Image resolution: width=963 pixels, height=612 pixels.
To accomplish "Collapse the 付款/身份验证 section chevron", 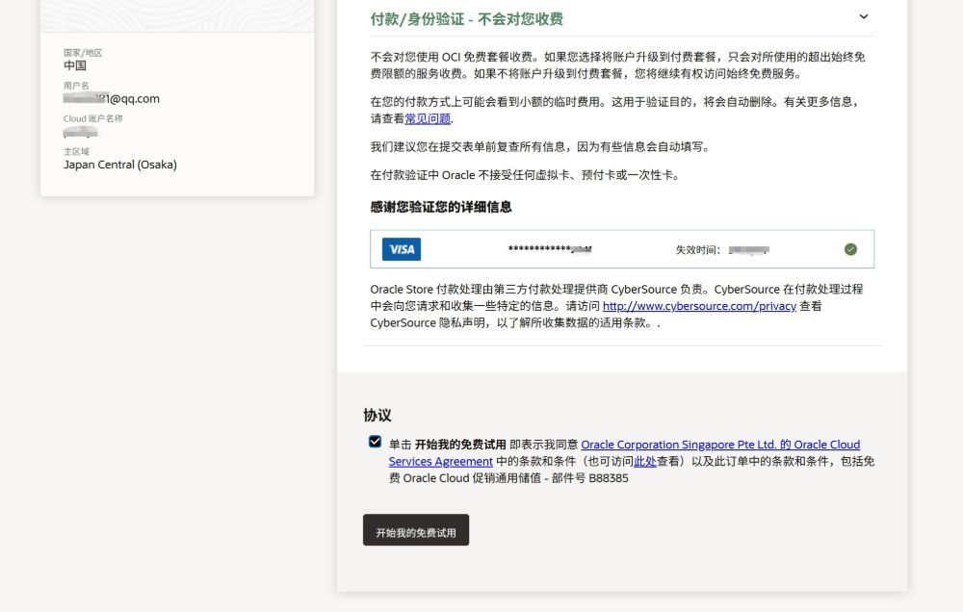I will point(863,16).
